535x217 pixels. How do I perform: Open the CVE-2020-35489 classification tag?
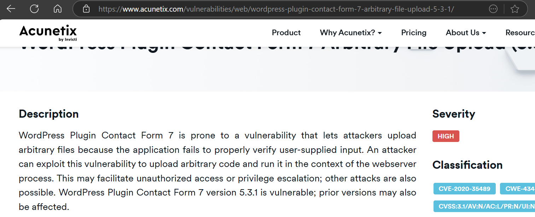click(x=464, y=189)
